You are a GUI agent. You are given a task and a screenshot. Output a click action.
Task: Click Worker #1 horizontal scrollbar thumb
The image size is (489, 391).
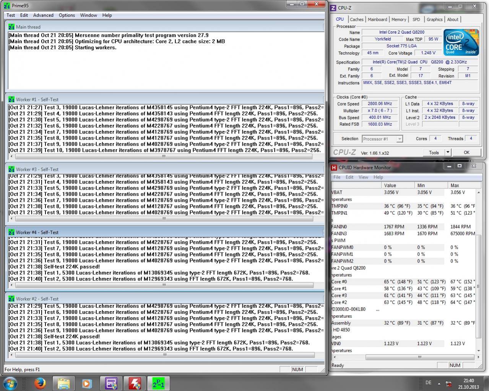click(164, 156)
